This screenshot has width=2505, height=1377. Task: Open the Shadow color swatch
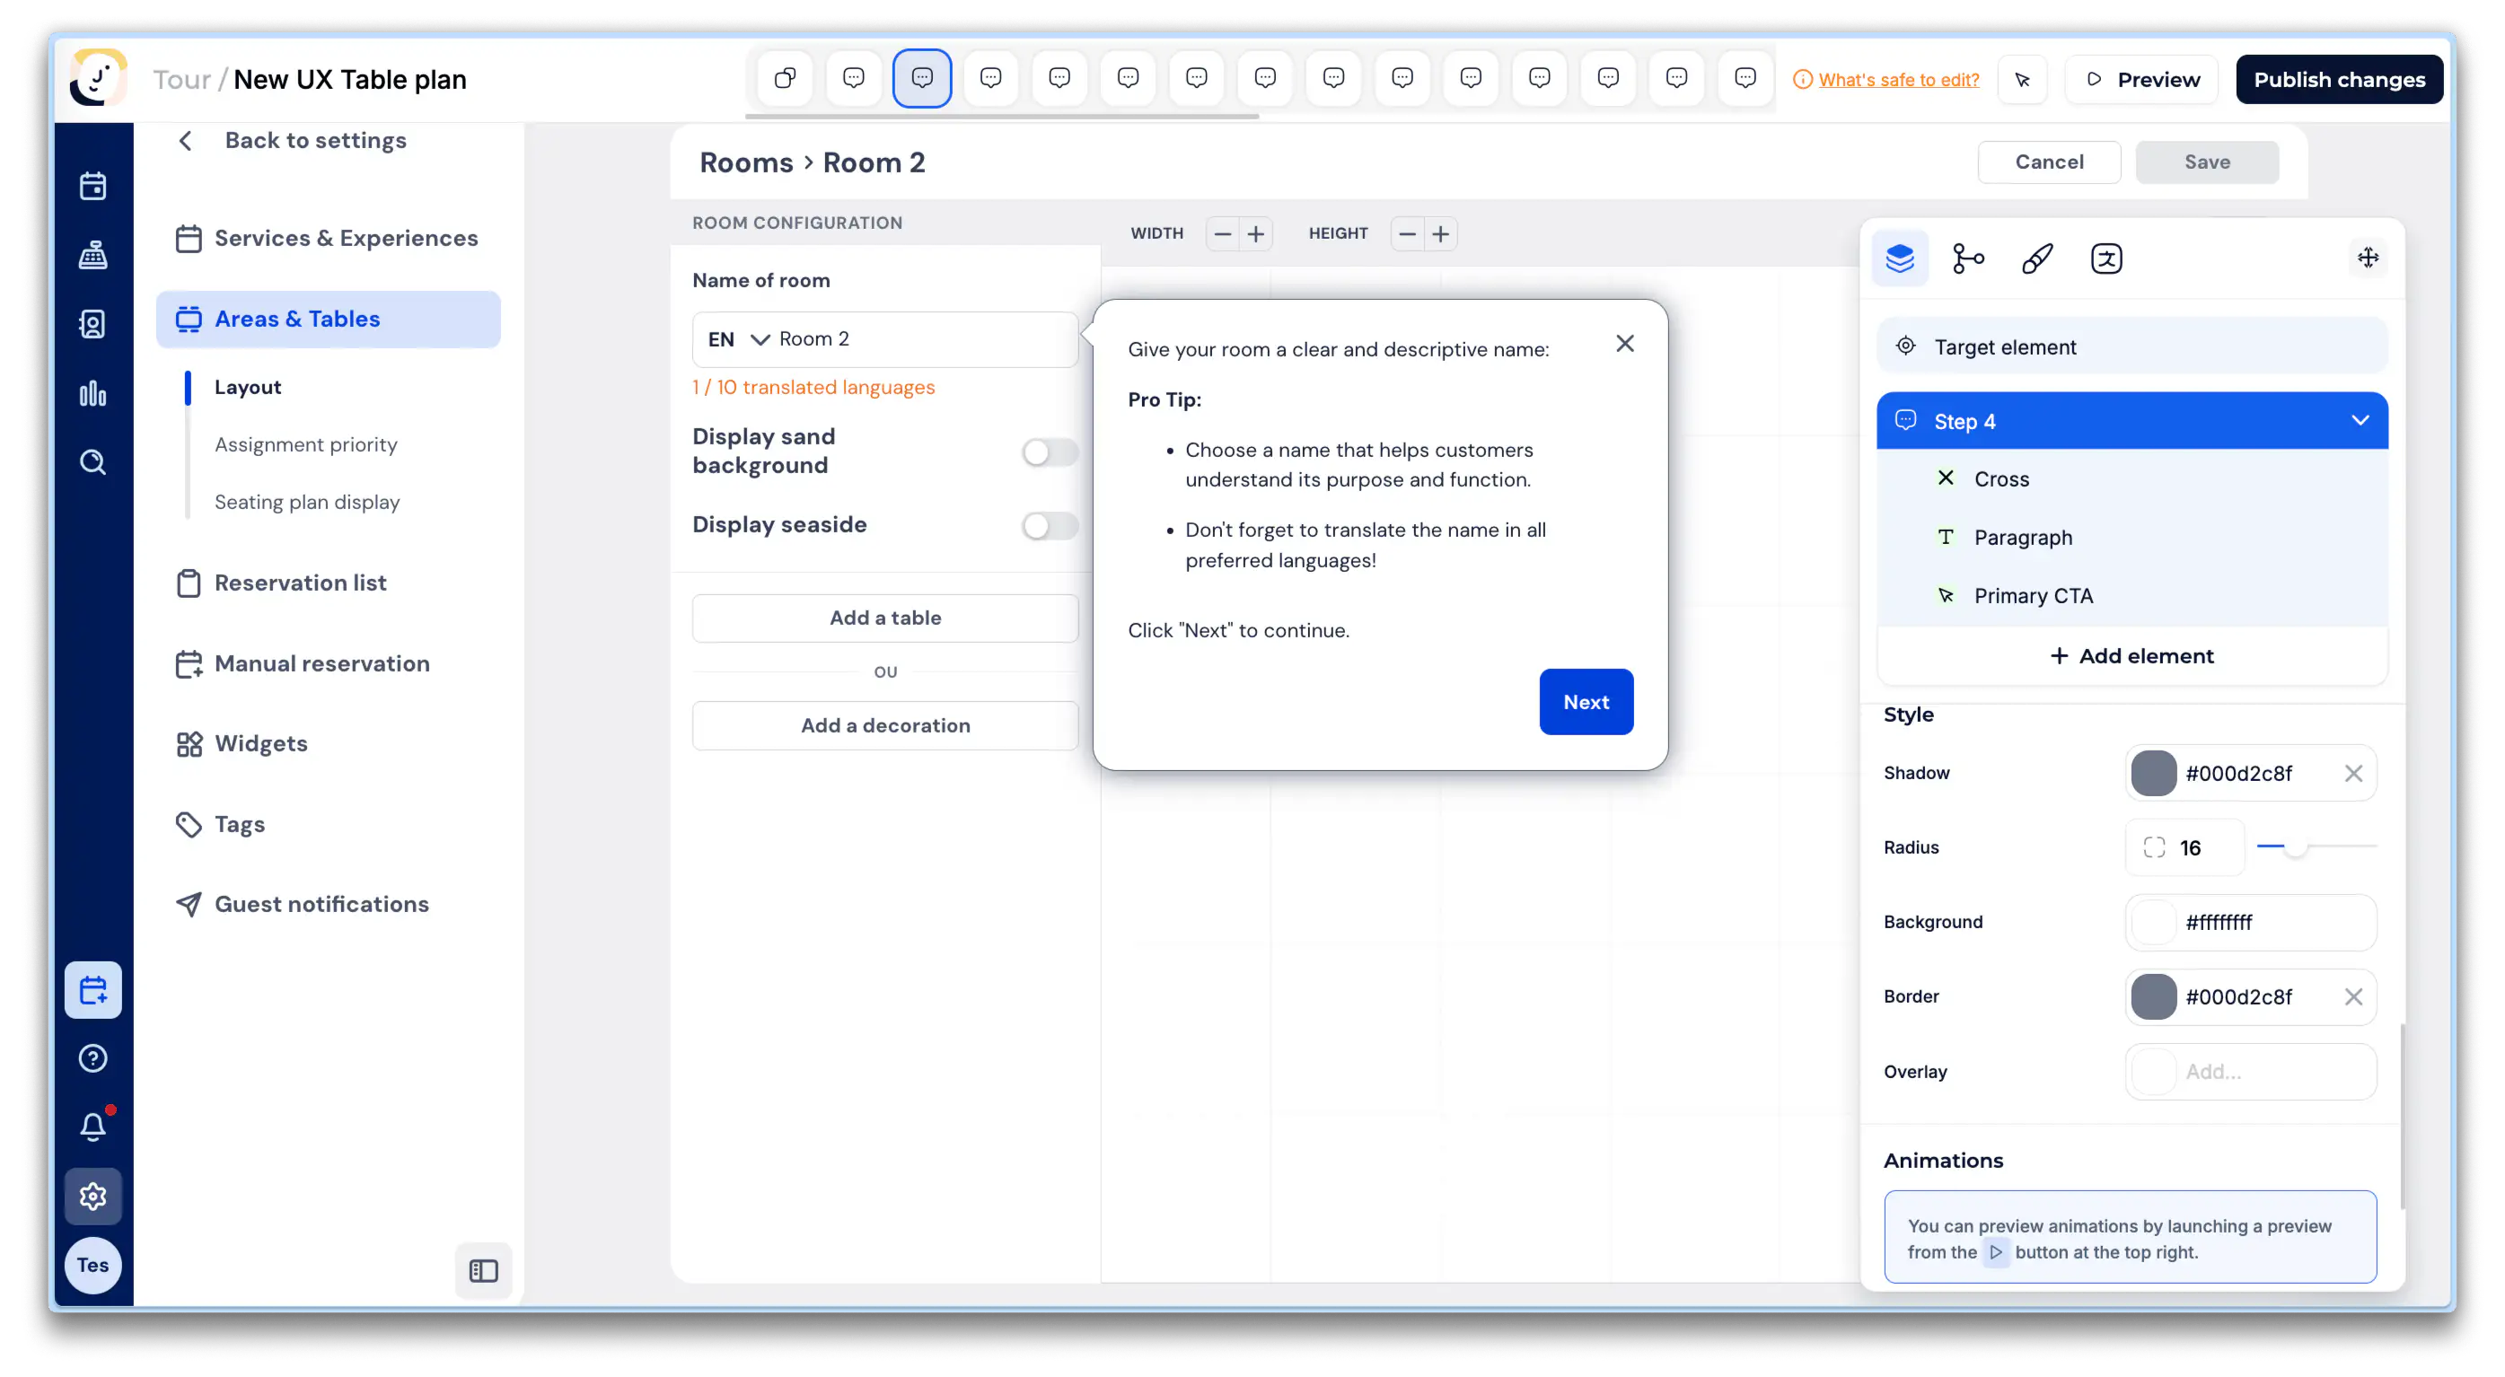pos(2153,773)
